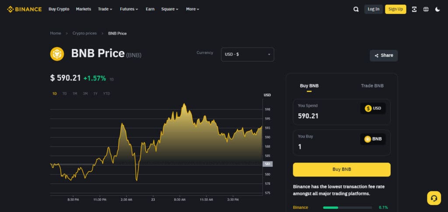
Task: Click the Log In button
Action: [374, 9]
